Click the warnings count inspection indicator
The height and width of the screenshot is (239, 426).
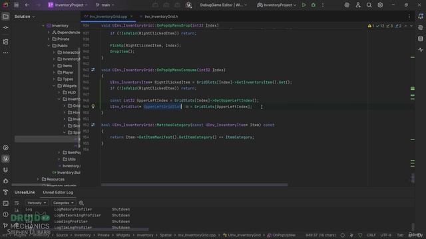coord(371,26)
